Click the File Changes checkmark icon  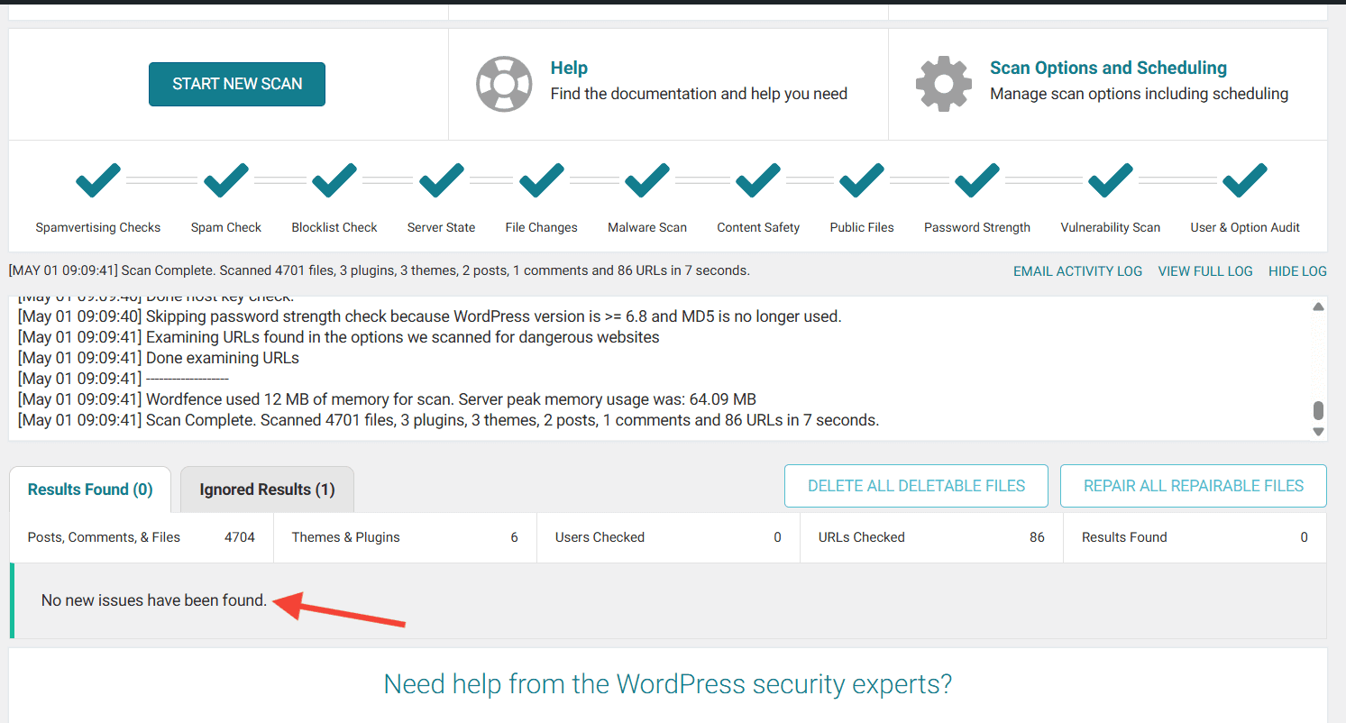tap(542, 180)
